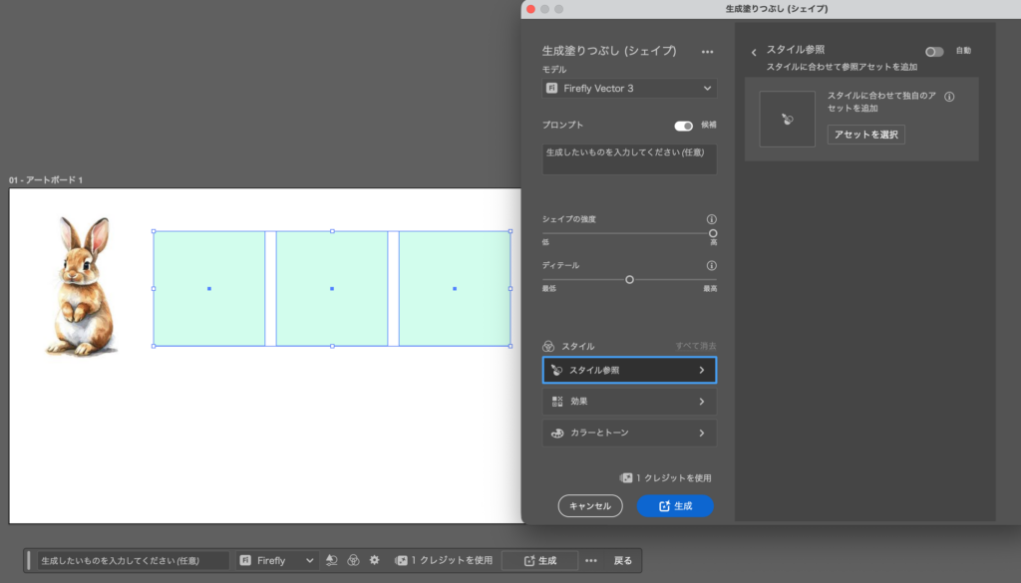Click info icon next to ディテール
The width and height of the screenshot is (1021, 583).
pos(711,266)
